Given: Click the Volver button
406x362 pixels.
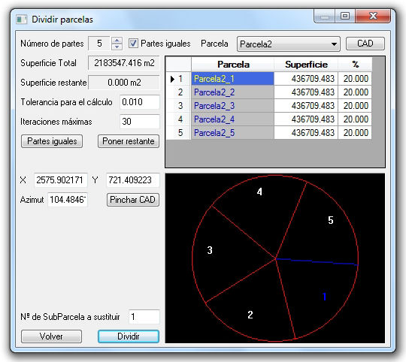Looking at the screenshot, I should tap(51, 336).
